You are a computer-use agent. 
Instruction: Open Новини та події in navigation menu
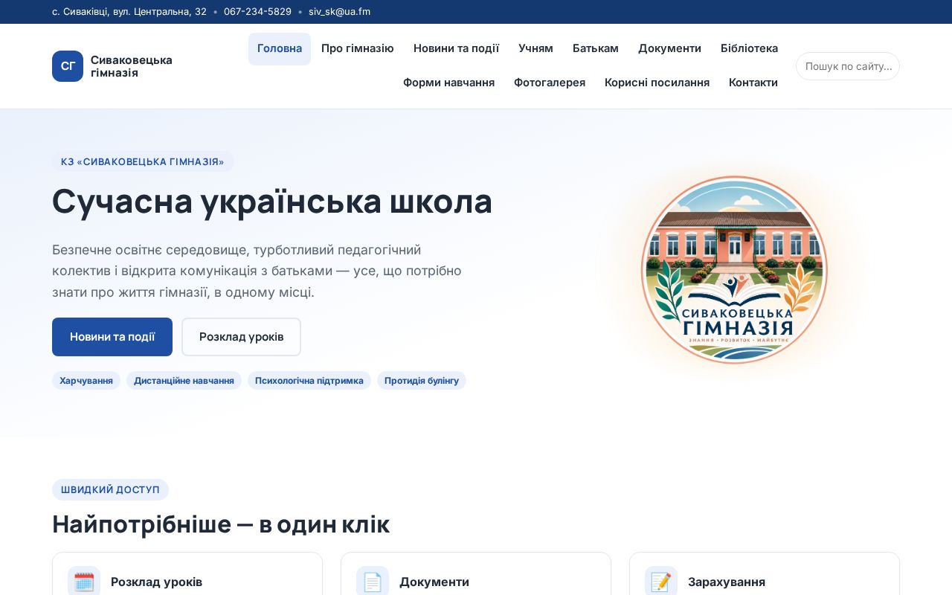tap(457, 48)
